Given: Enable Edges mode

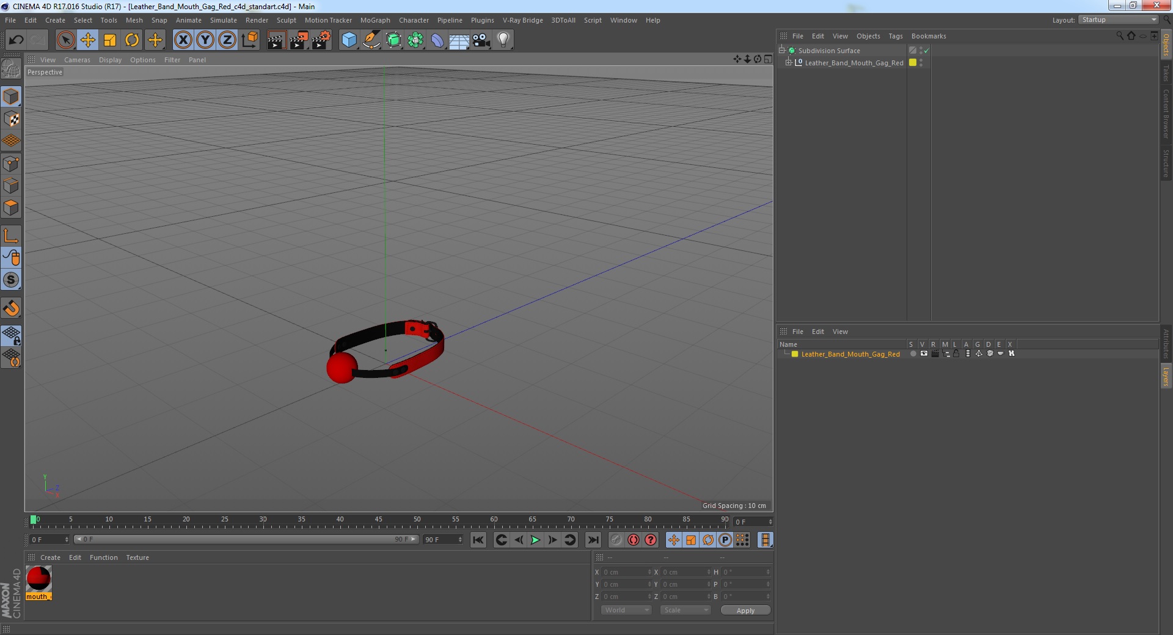Looking at the screenshot, I should pyautogui.click(x=11, y=186).
